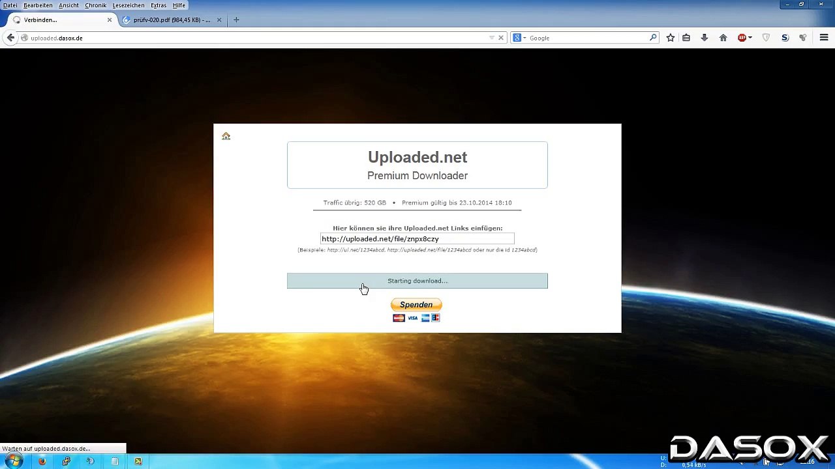The height and width of the screenshot is (469, 835).
Task: Stop loading with the address bar X
Action: tap(501, 38)
